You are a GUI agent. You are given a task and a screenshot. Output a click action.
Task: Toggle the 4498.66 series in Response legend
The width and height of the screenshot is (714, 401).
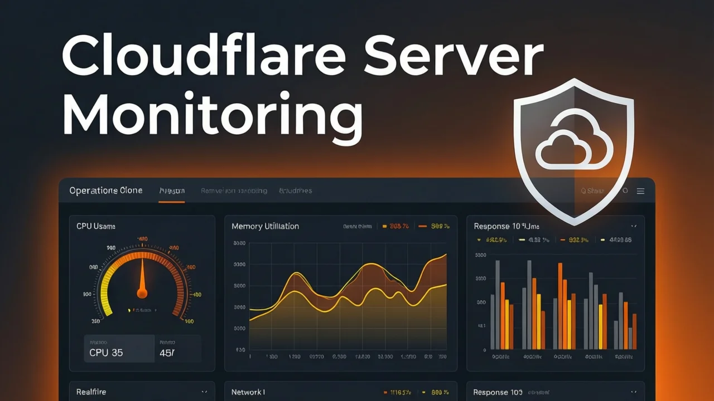tap(616, 240)
